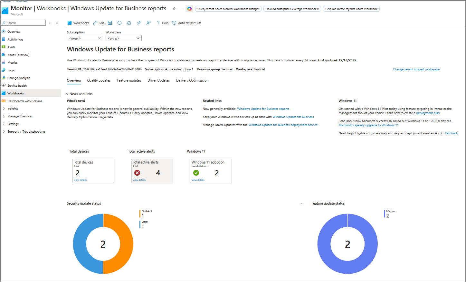This screenshot has width=466, height=282.
Task: Open the deployment plan link
Action: click(x=428, y=113)
